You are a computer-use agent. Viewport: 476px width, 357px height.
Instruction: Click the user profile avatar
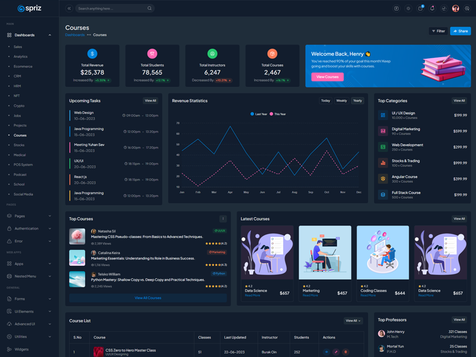[x=455, y=8]
